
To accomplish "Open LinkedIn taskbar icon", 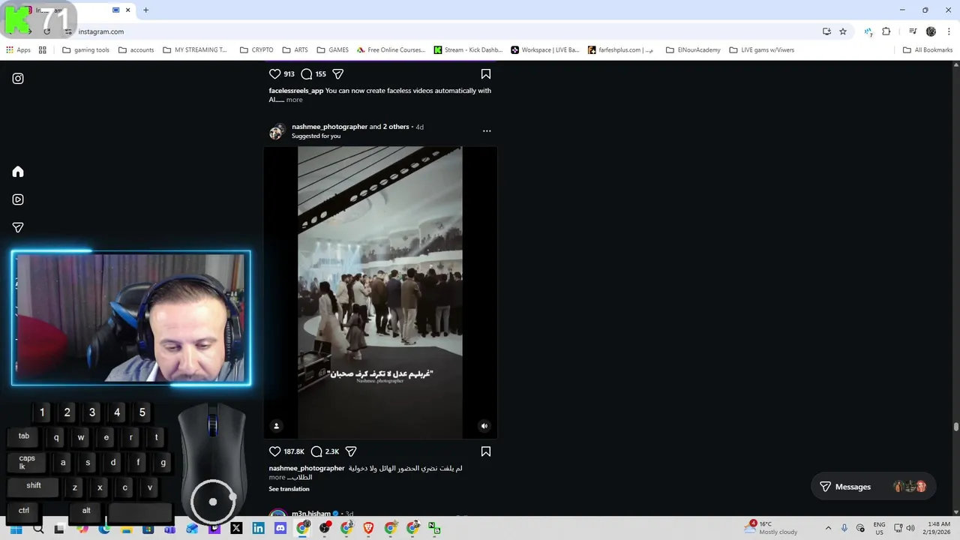I will [x=258, y=528].
